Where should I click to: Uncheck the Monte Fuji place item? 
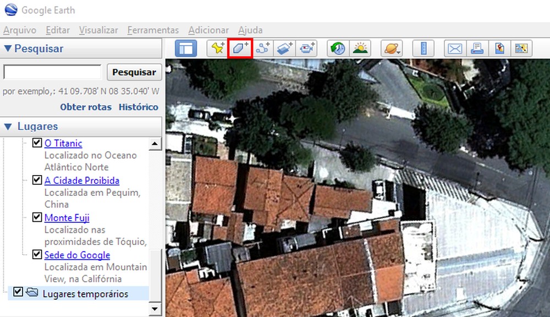[x=37, y=216]
